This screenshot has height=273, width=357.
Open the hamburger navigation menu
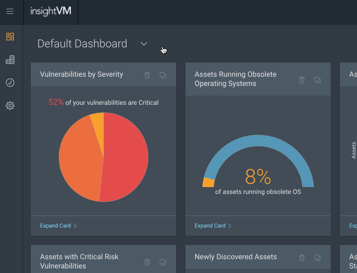point(10,11)
